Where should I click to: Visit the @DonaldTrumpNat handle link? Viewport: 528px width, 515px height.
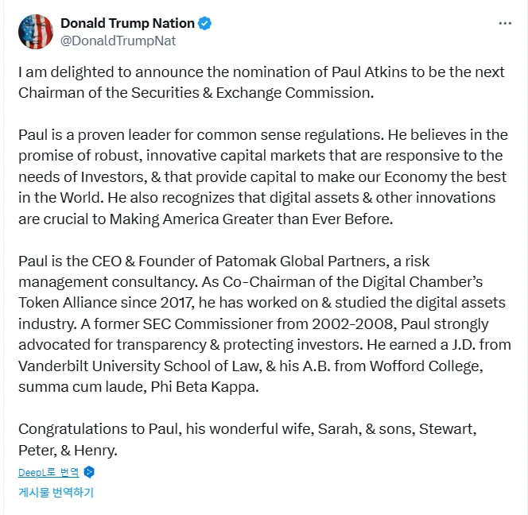118,41
